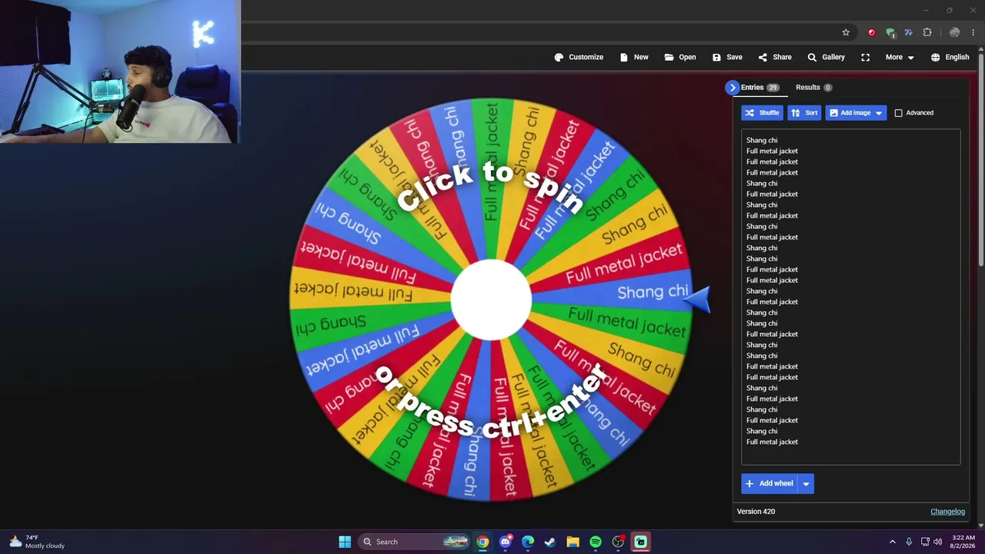Open OBS Studio from the taskbar
This screenshot has height=554, width=985.
coord(618,542)
